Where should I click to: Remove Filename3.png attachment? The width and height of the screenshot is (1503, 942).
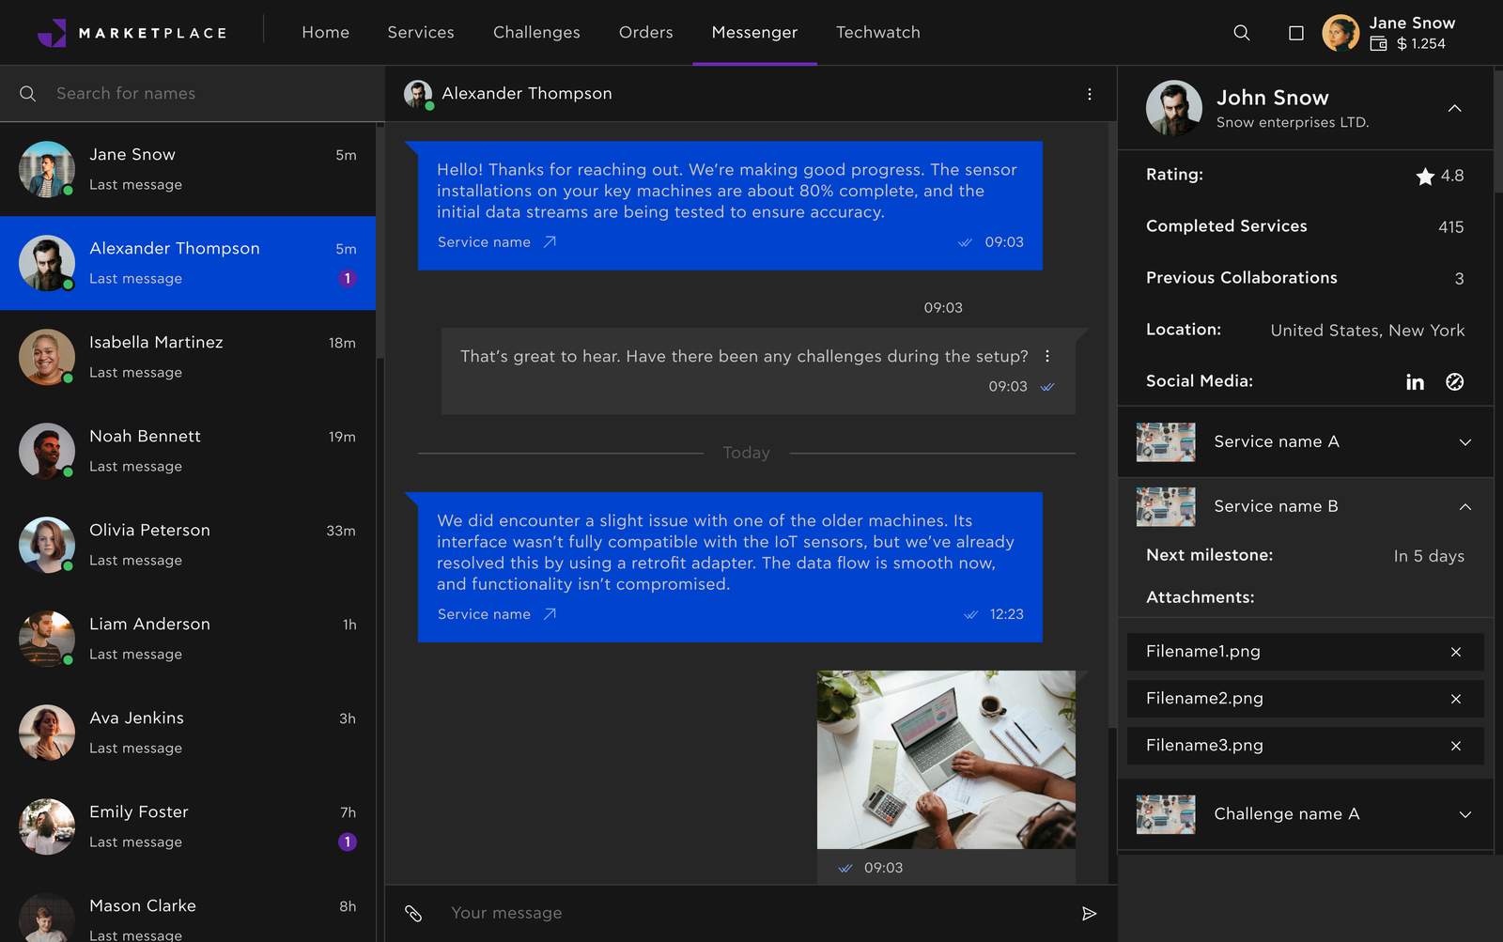tap(1455, 746)
